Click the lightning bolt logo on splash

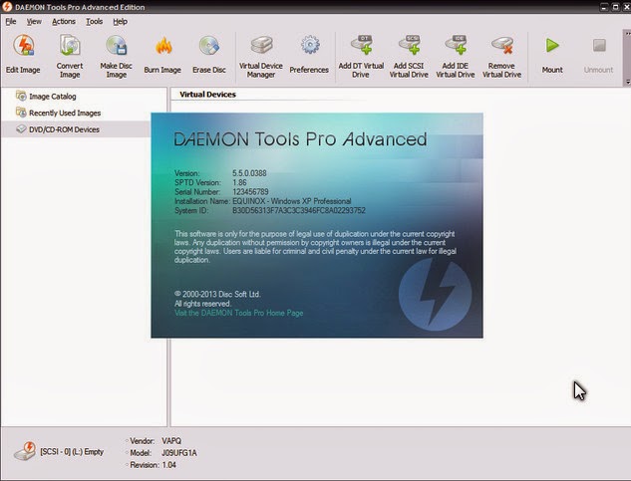point(435,295)
